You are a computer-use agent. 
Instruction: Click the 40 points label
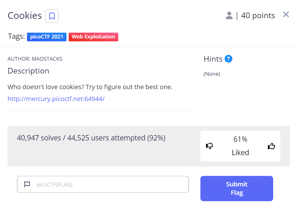click(x=258, y=16)
